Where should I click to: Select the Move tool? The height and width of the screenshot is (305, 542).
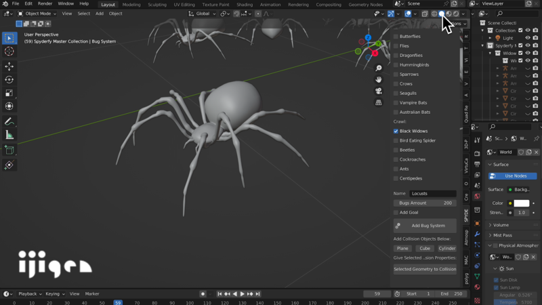coord(9,66)
